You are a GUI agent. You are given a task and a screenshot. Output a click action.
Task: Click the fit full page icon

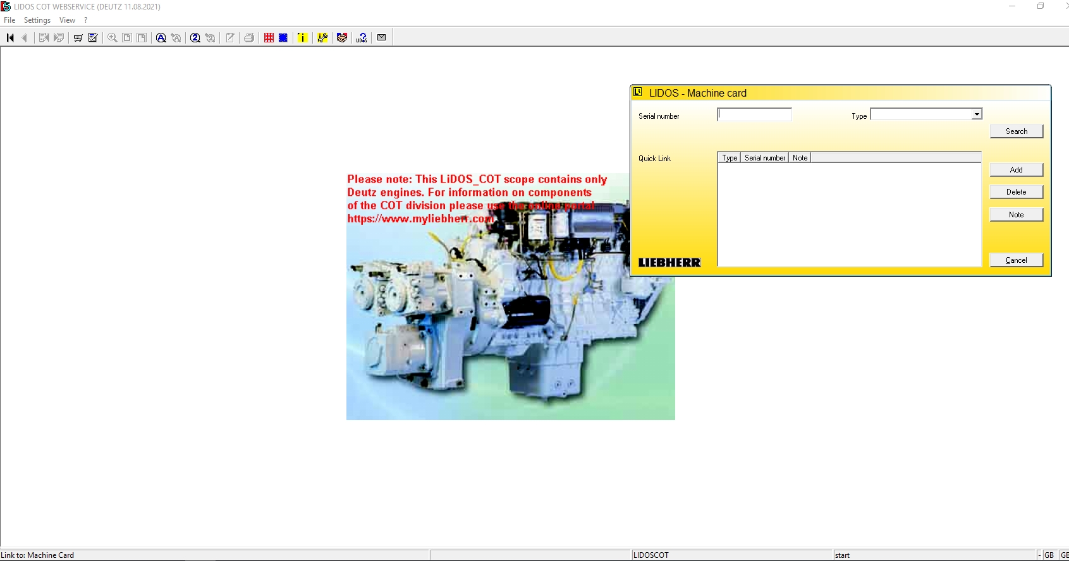pos(127,38)
